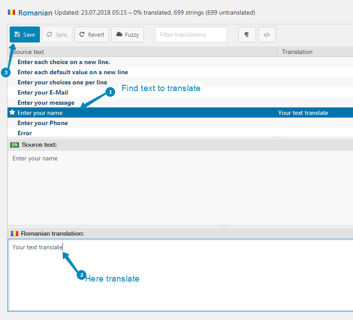The height and width of the screenshot is (320, 353).
Task: Click the splitter handle below the strings list
Action: pyautogui.click(x=278, y=138)
